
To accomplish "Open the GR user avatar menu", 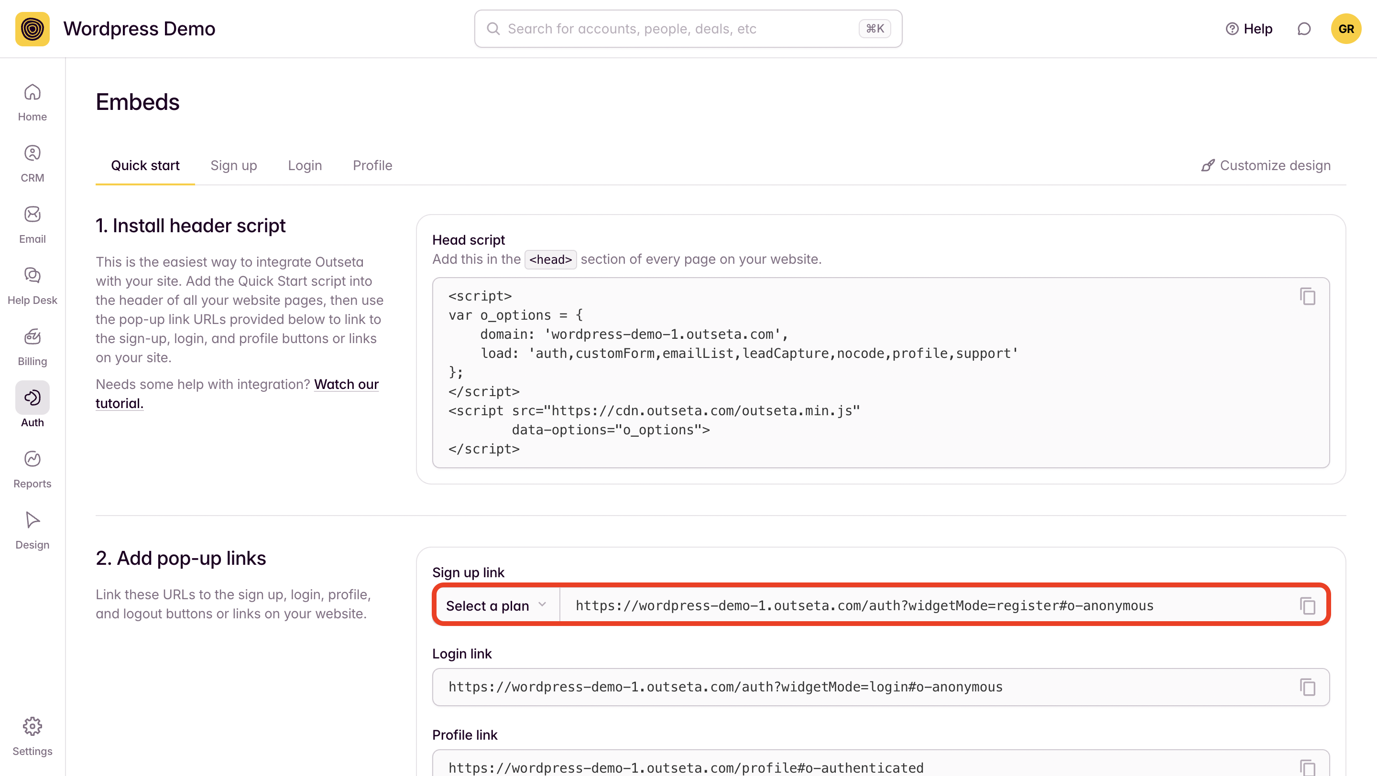I will point(1345,29).
